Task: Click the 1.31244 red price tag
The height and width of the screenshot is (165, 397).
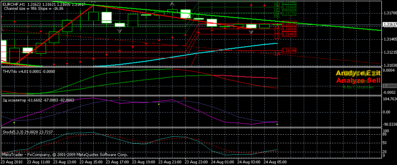Action: 289,50
